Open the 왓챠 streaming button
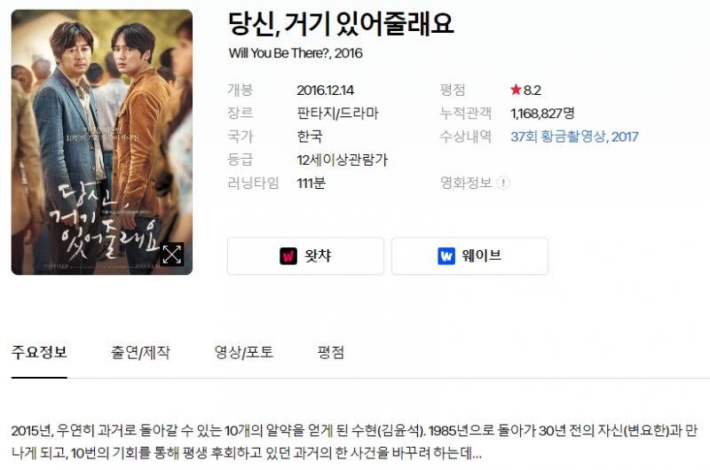 (305, 256)
